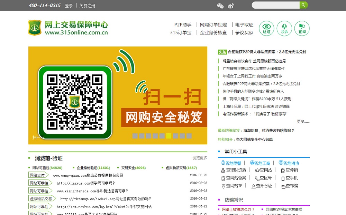
Task: Open the WeChat icon in the top bar
Action: (220, 6)
